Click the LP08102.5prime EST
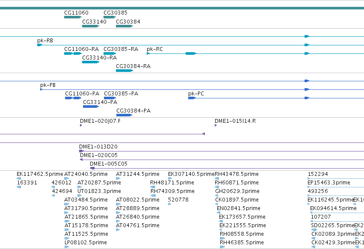 pos(67,247)
